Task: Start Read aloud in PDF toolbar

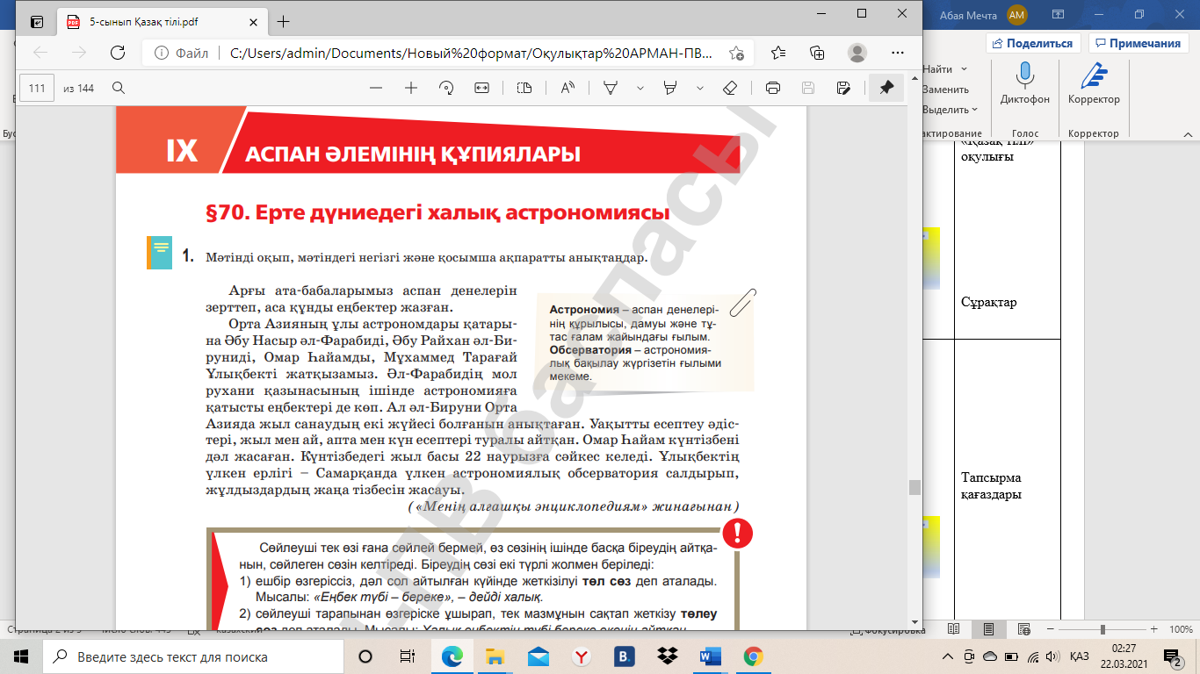Action: pyautogui.click(x=567, y=88)
